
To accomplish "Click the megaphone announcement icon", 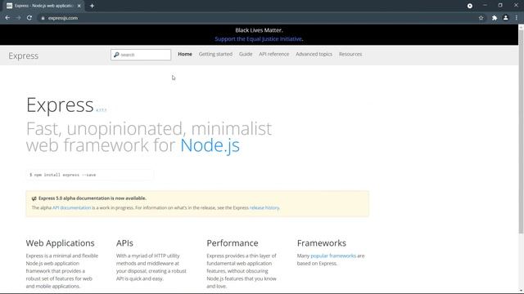I will pos(34,198).
